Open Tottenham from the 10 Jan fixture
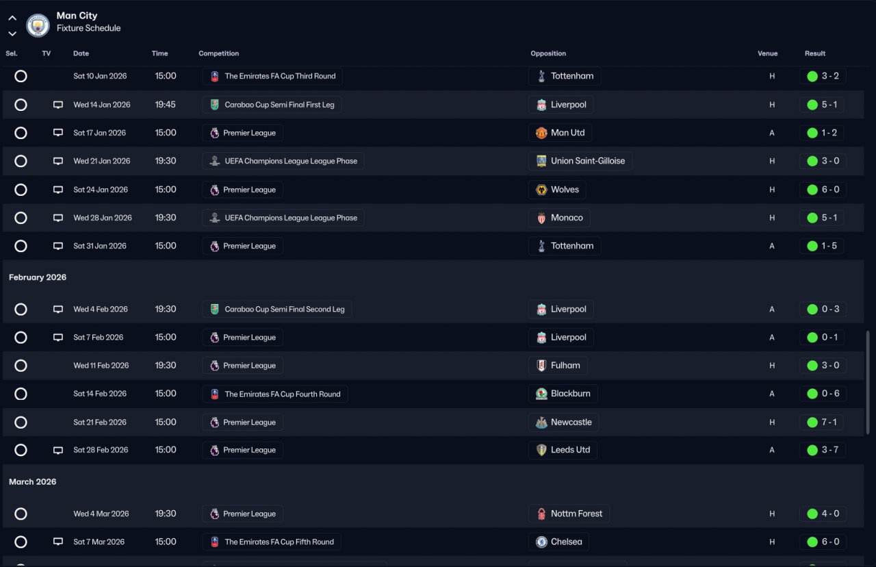Viewport: 876px width, 567px height. (565, 76)
